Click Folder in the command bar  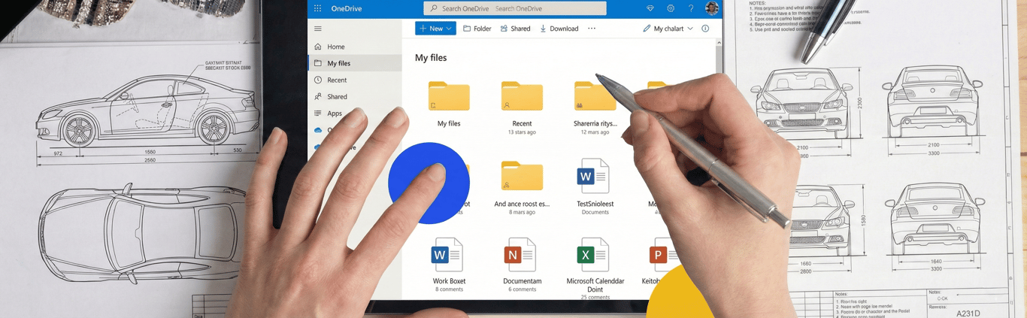point(477,29)
